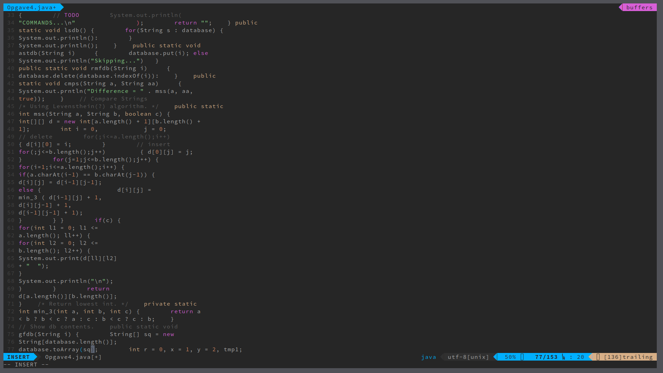Click the -- INSERT -- command line message
The width and height of the screenshot is (663, 373).
[x=26, y=365]
